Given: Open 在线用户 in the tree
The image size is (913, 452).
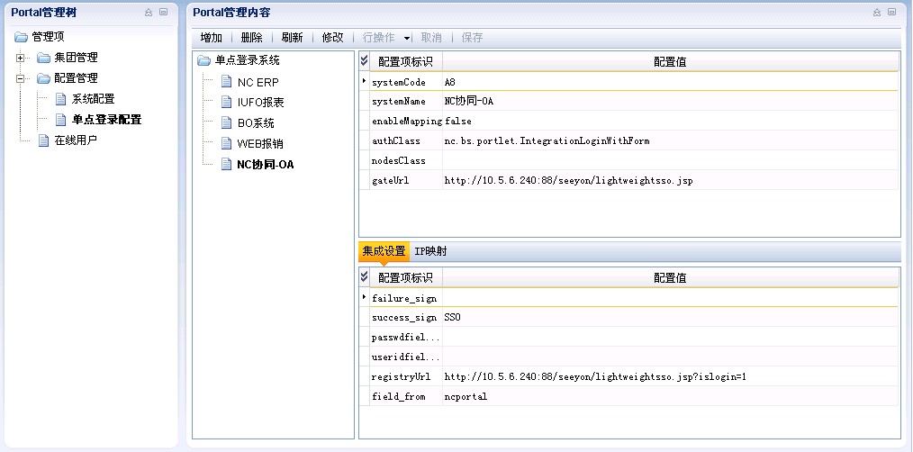Looking at the screenshot, I should coord(76,140).
